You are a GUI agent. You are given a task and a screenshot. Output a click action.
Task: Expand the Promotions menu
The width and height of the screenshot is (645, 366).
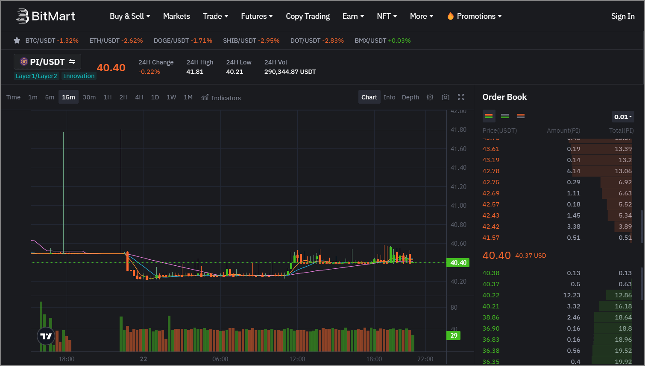click(x=479, y=16)
